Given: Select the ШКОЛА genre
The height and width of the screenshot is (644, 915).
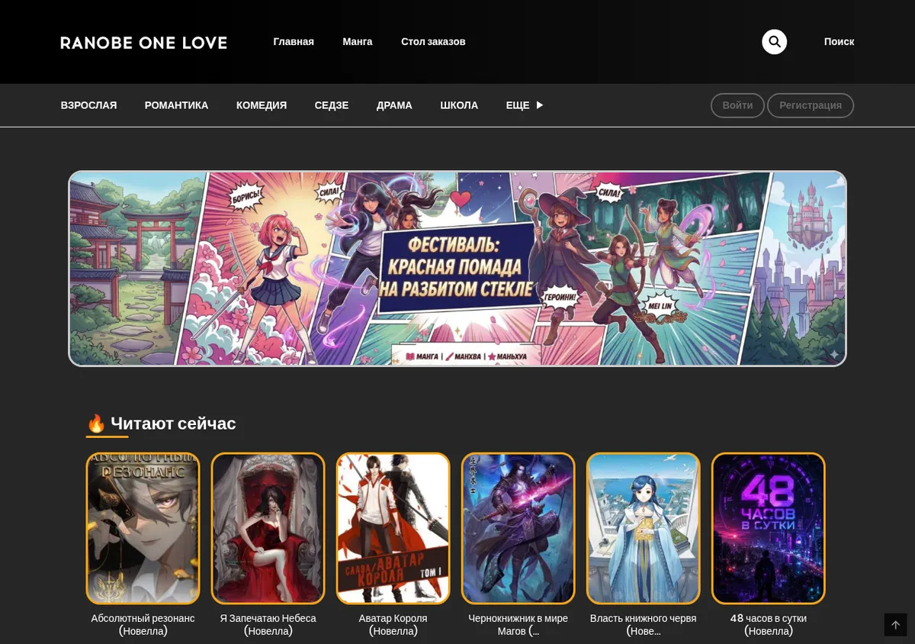Looking at the screenshot, I should (x=459, y=105).
